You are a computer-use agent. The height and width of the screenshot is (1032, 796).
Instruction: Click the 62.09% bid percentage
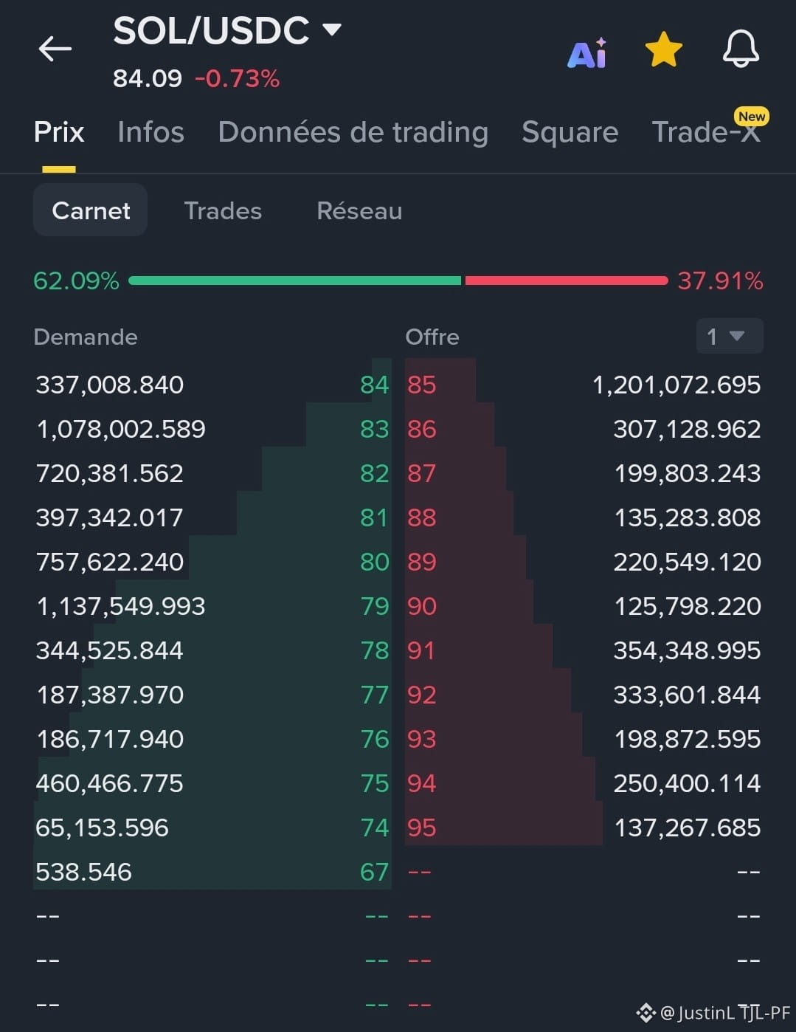[x=76, y=281]
